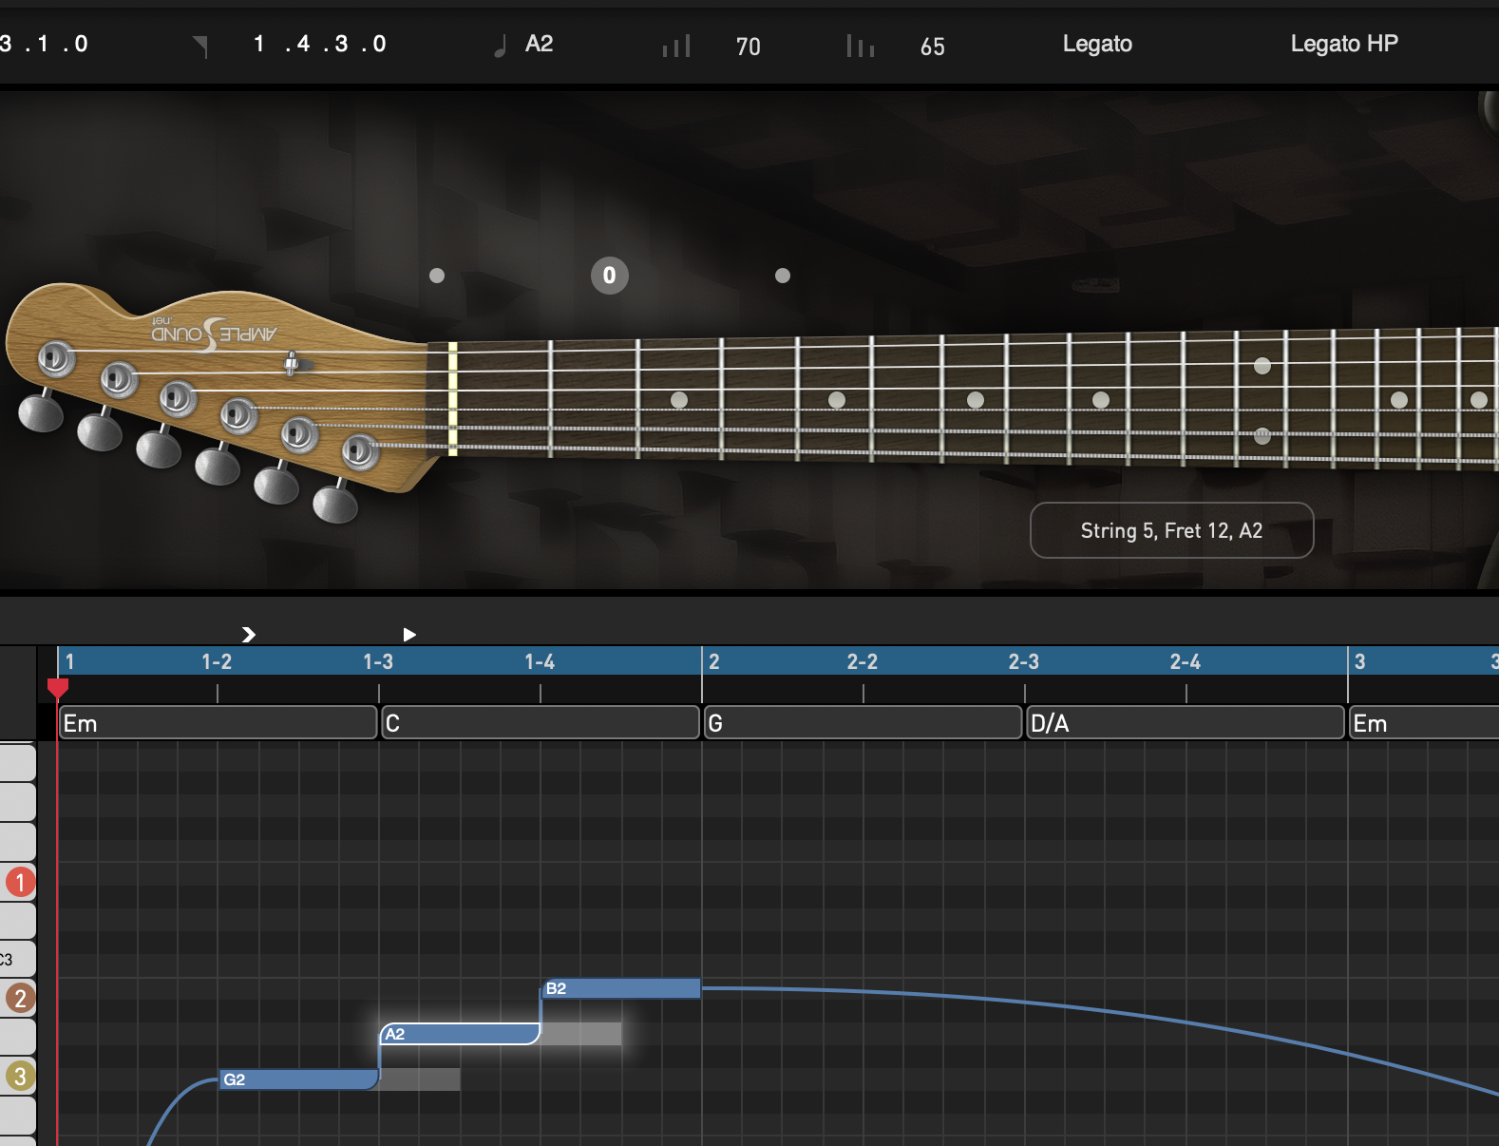1499x1146 pixels.
Task: Click the note pitch icon beside A2
Action: 500,46
